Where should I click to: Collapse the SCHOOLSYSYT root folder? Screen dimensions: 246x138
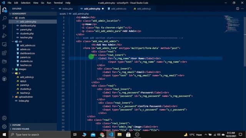point(33,14)
